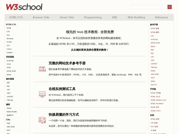
Task: Switch to the Browser Side tab
Action: [41, 17]
